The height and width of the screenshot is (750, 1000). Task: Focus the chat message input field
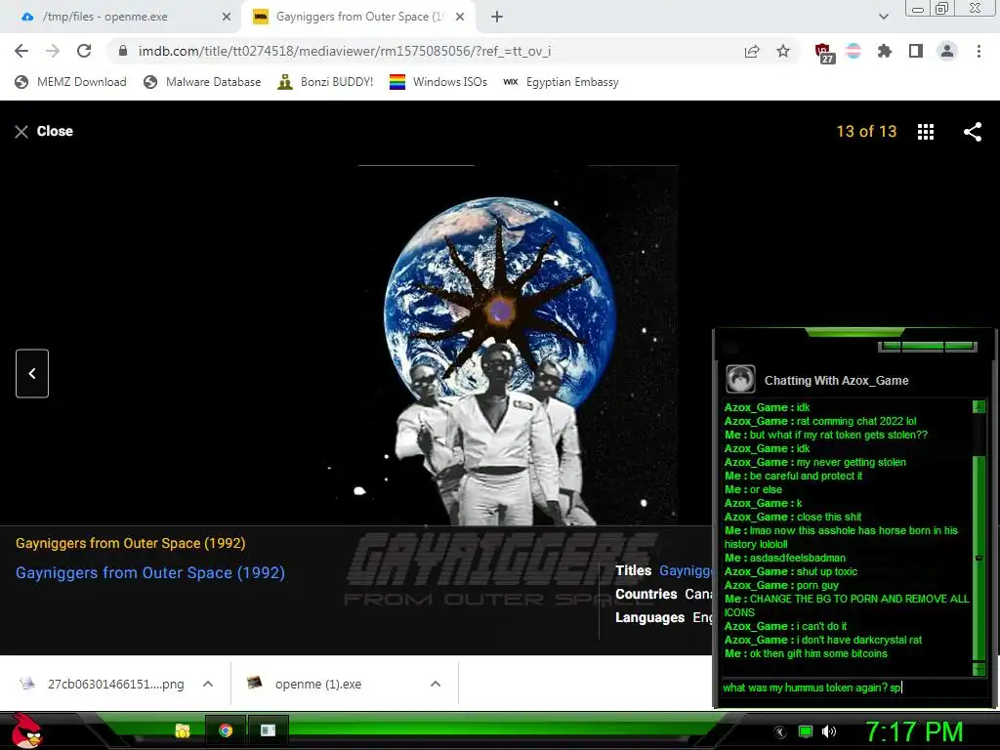tap(854, 687)
